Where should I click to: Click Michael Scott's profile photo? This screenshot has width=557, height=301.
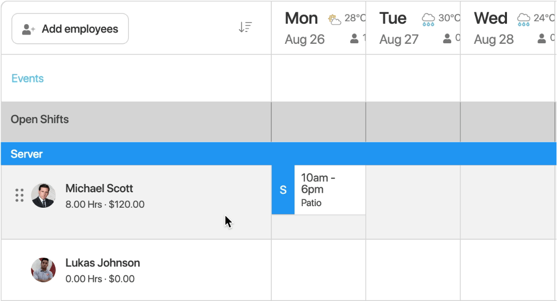coord(44,195)
